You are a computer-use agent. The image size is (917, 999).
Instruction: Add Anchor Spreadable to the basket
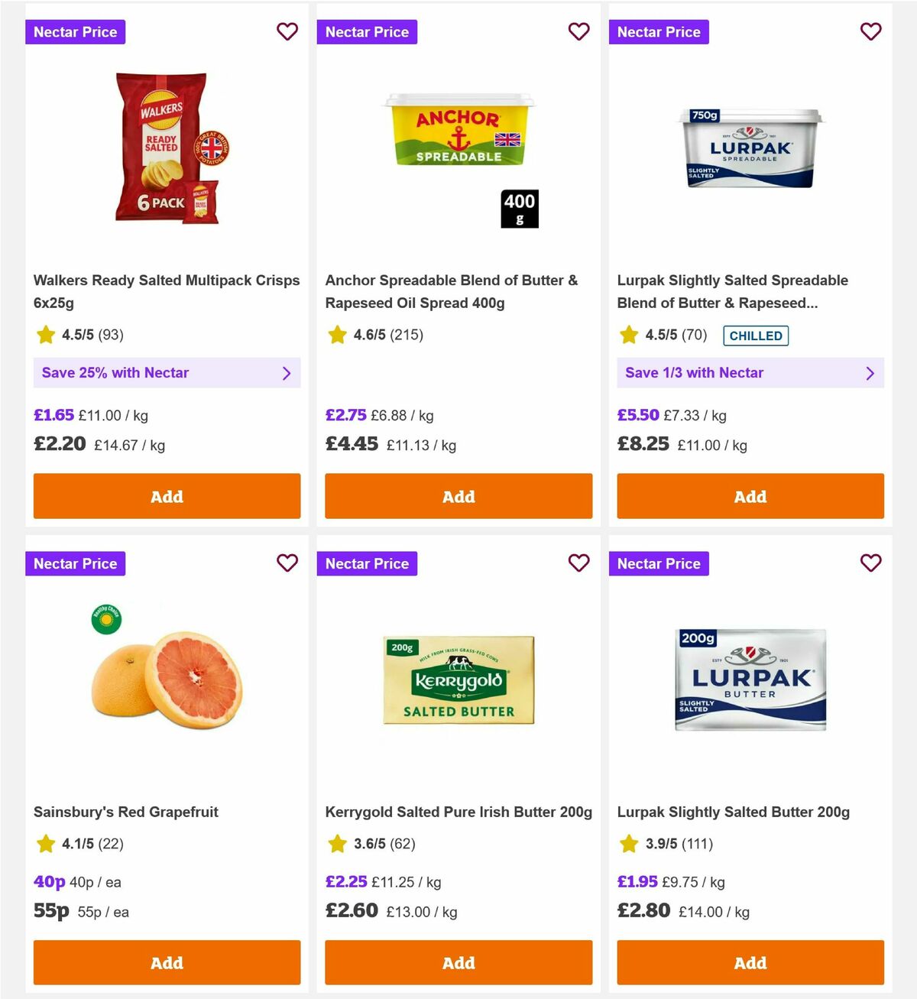[458, 496]
